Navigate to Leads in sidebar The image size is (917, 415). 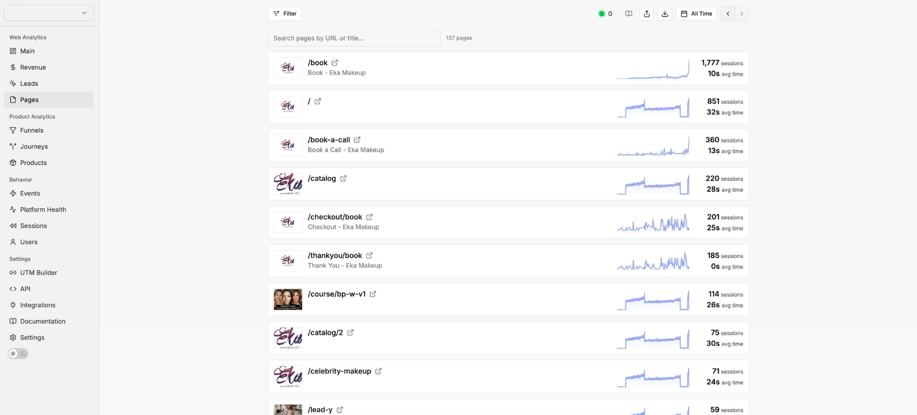[x=49, y=84]
